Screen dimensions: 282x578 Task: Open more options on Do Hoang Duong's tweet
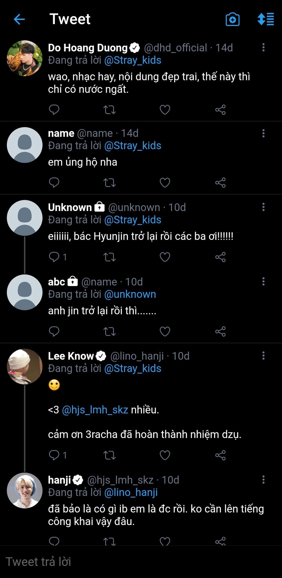coord(263,47)
